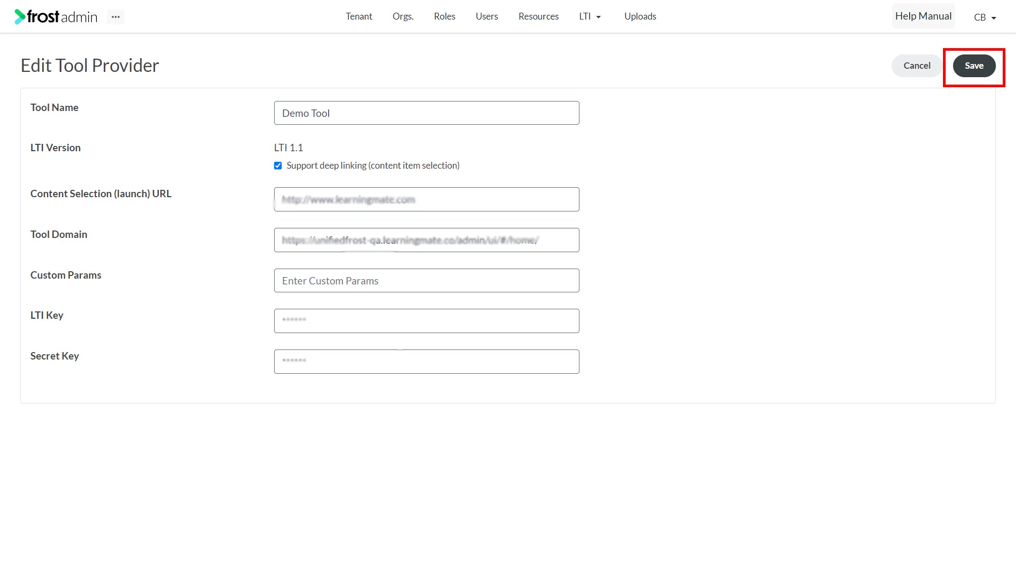Expand the CB user account dropdown
The height and width of the screenshot is (571, 1016).
point(985,17)
